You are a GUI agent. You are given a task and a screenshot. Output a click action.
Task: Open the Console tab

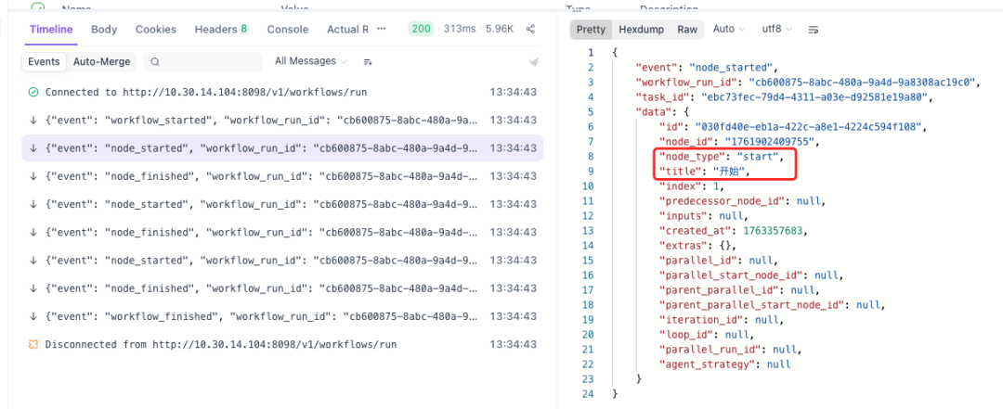(x=287, y=30)
